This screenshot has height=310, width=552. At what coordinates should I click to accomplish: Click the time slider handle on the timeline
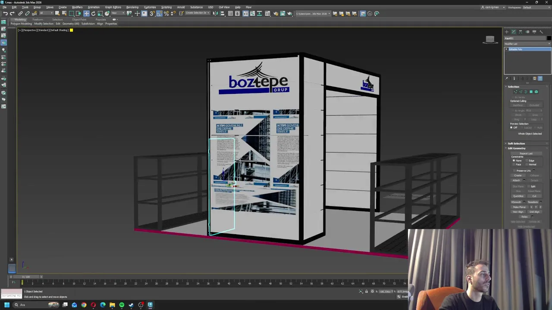tap(26, 277)
